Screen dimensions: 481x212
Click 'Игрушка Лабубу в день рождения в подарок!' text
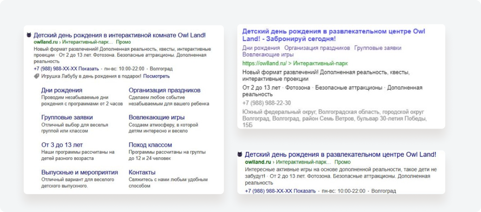(x=91, y=76)
